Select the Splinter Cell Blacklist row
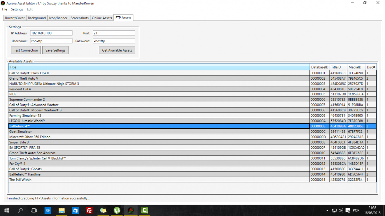 [193, 158]
